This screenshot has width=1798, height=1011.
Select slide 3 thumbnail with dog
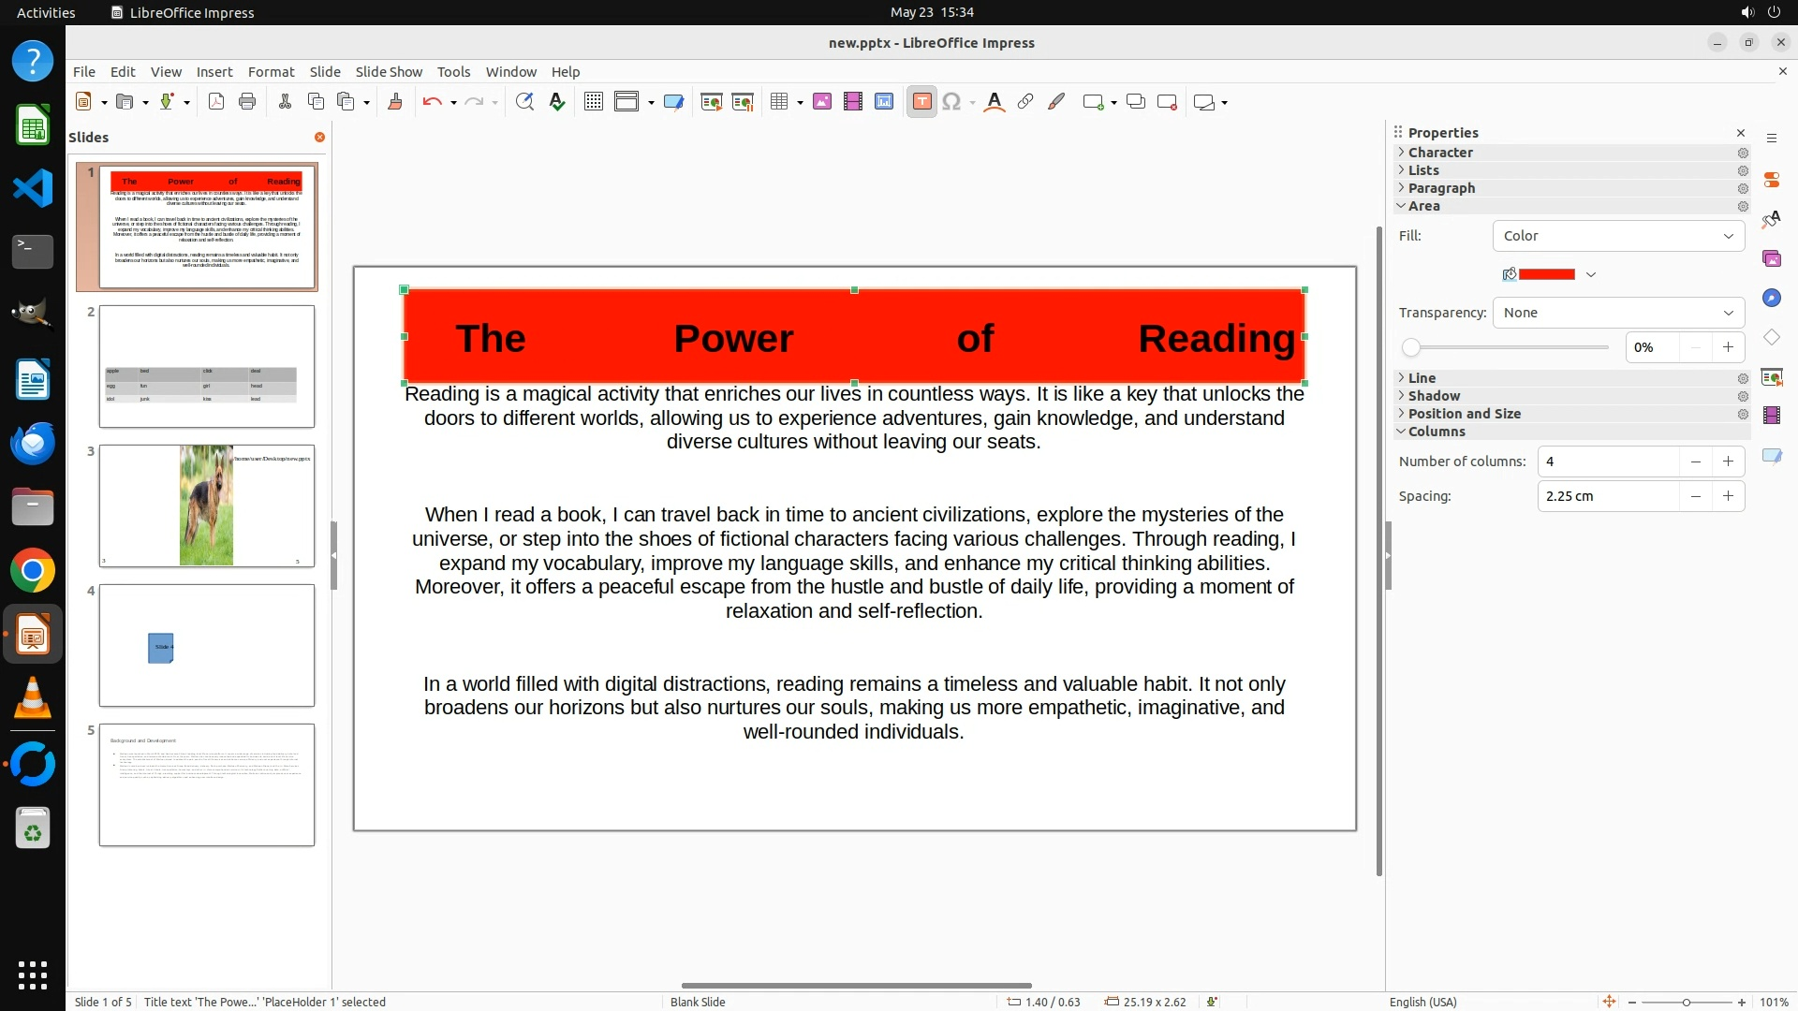pyautogui.click(x=207, y=505)
